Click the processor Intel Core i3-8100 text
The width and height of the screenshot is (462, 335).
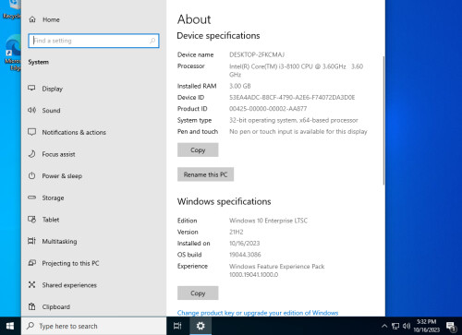coord(296,70)
